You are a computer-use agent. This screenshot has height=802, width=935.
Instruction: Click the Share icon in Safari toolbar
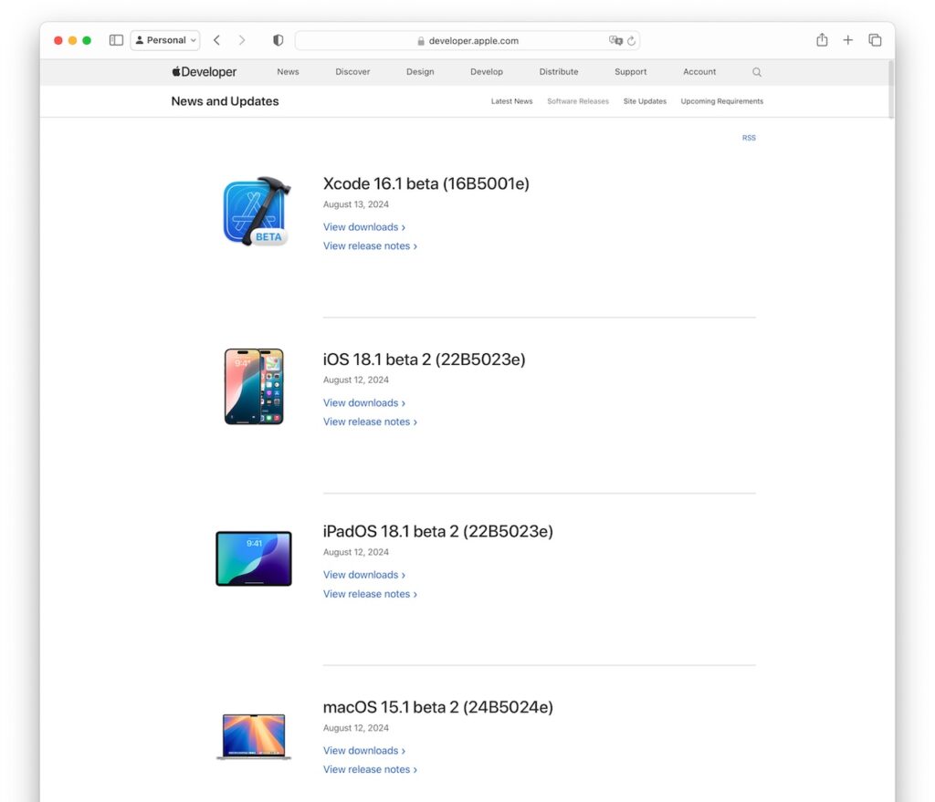pyautogui.click(x=821, y=40)
